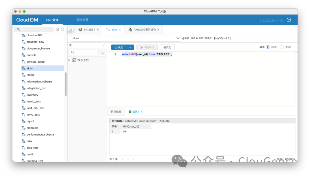The width and height of the screenshot is (310, 178).
Task: Select clouddm183 in the database tree
Action: click(34, 35)
